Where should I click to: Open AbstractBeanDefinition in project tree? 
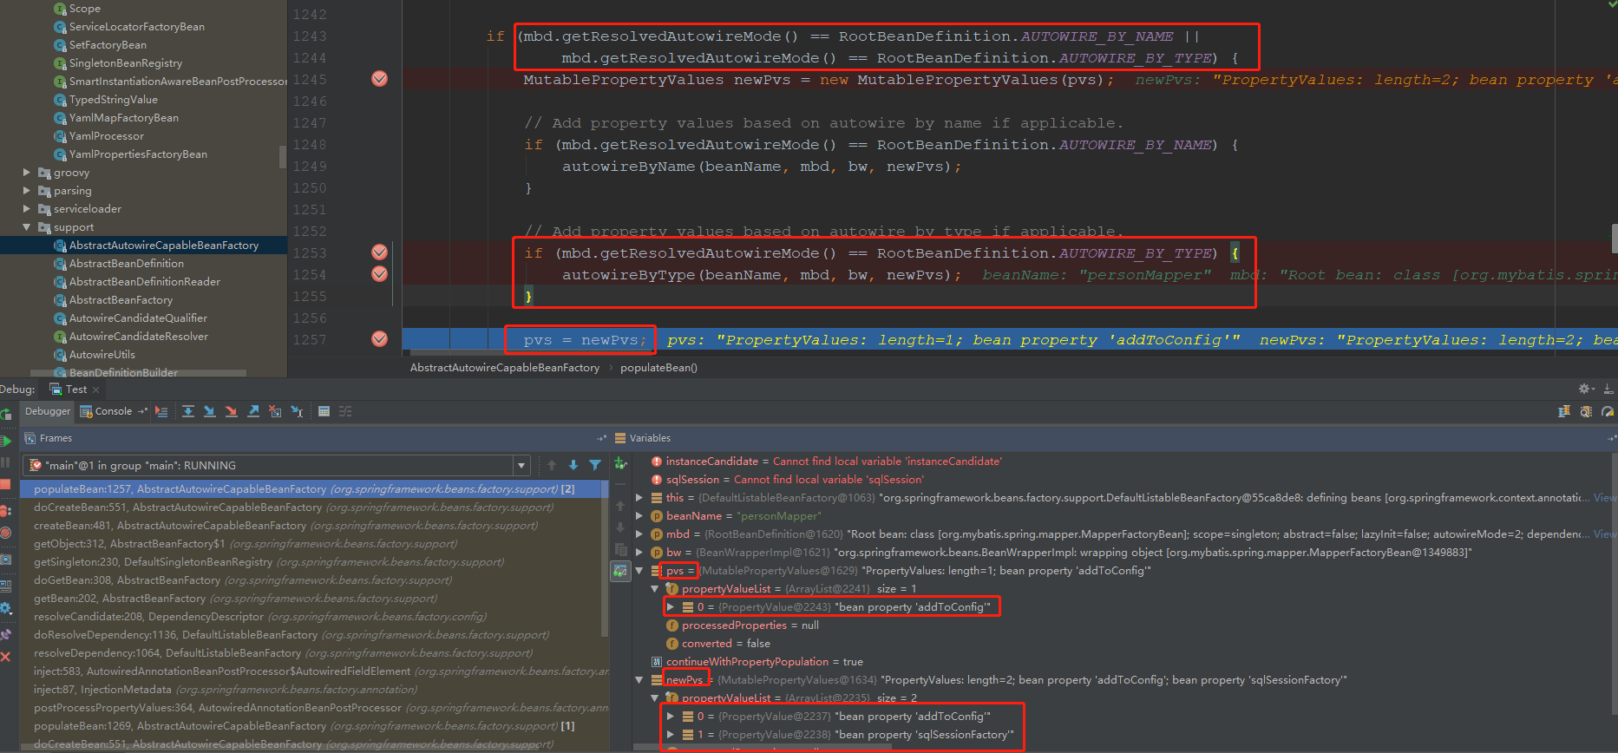pos(126,264)
